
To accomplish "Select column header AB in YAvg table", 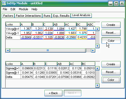I will [59, 25].
